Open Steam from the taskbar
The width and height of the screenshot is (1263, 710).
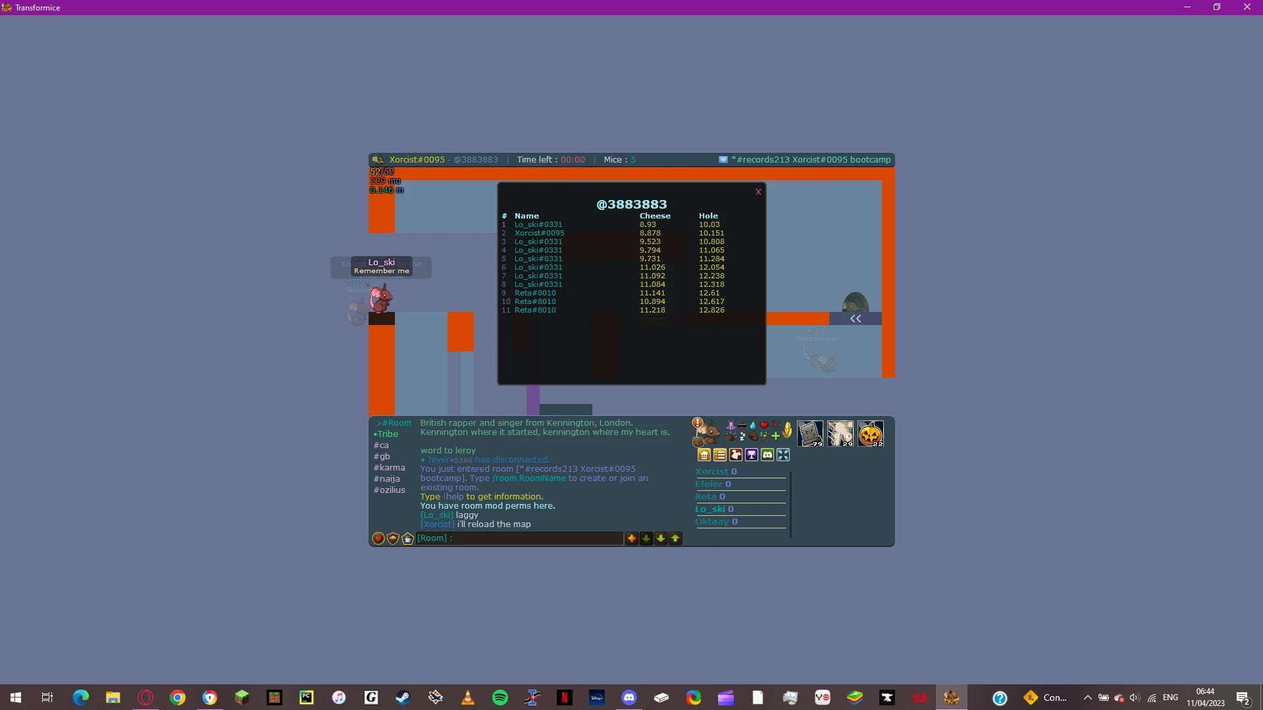point(403,697)
